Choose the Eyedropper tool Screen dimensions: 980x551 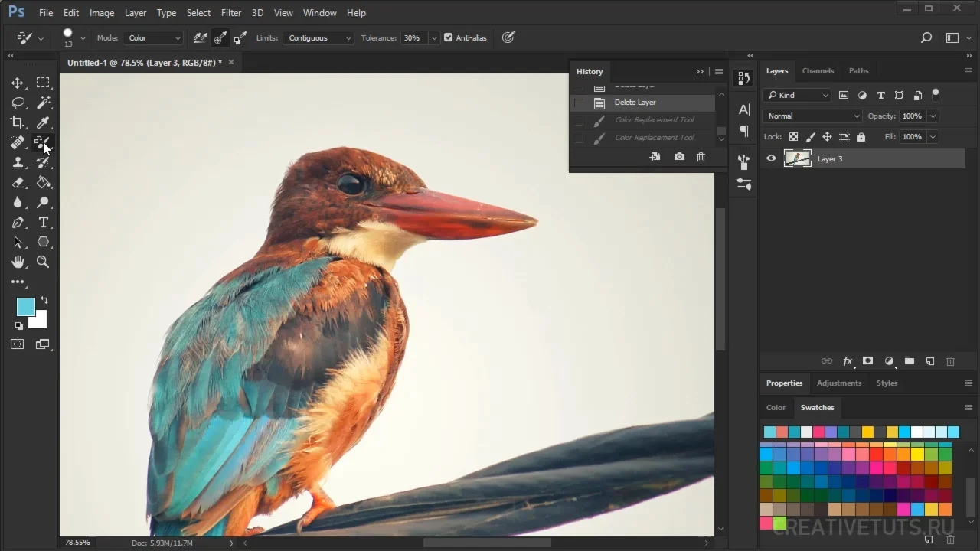pos(44,122)
